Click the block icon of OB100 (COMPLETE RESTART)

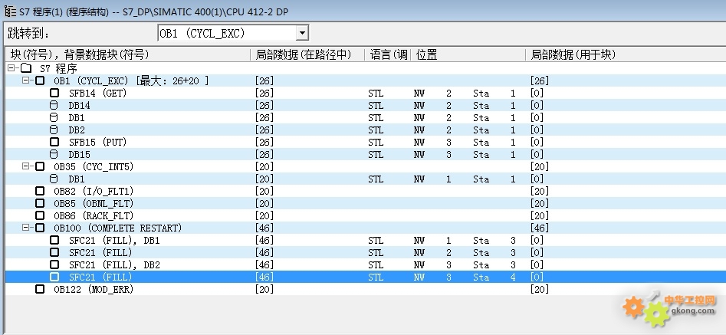click(x=41, y=228)
